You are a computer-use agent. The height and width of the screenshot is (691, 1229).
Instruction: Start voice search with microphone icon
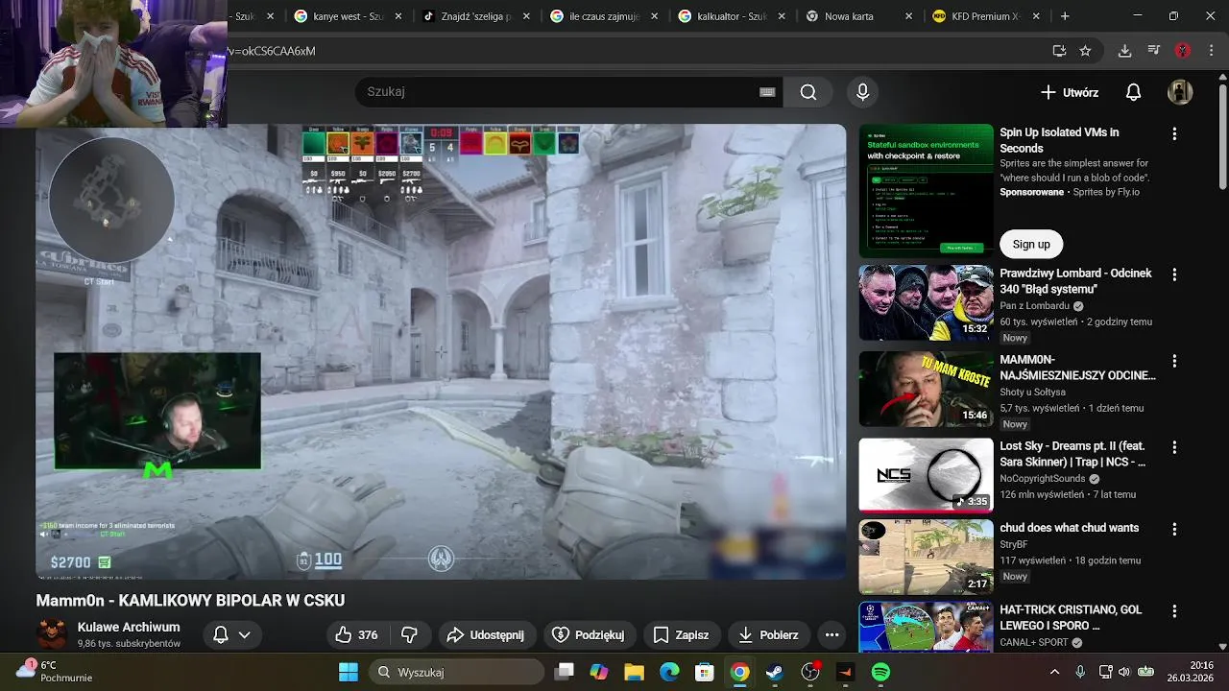coord(862,92)
